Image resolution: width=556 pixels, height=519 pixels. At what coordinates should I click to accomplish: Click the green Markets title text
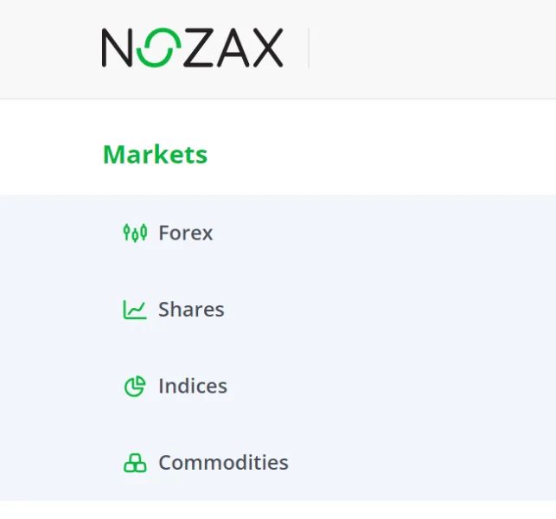pyautogui.click(x=155, y=154)
